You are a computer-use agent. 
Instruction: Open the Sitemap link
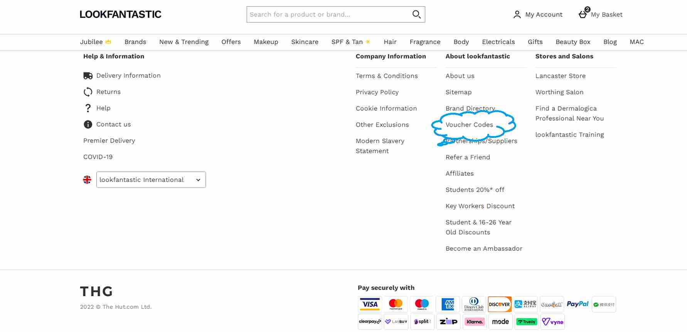coord(458,92)
